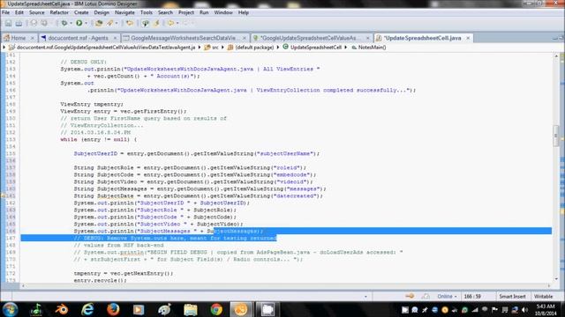Viewport: 565px width, 317px height.
Task: Click the Windows Start button
Action: coord(10,309)
